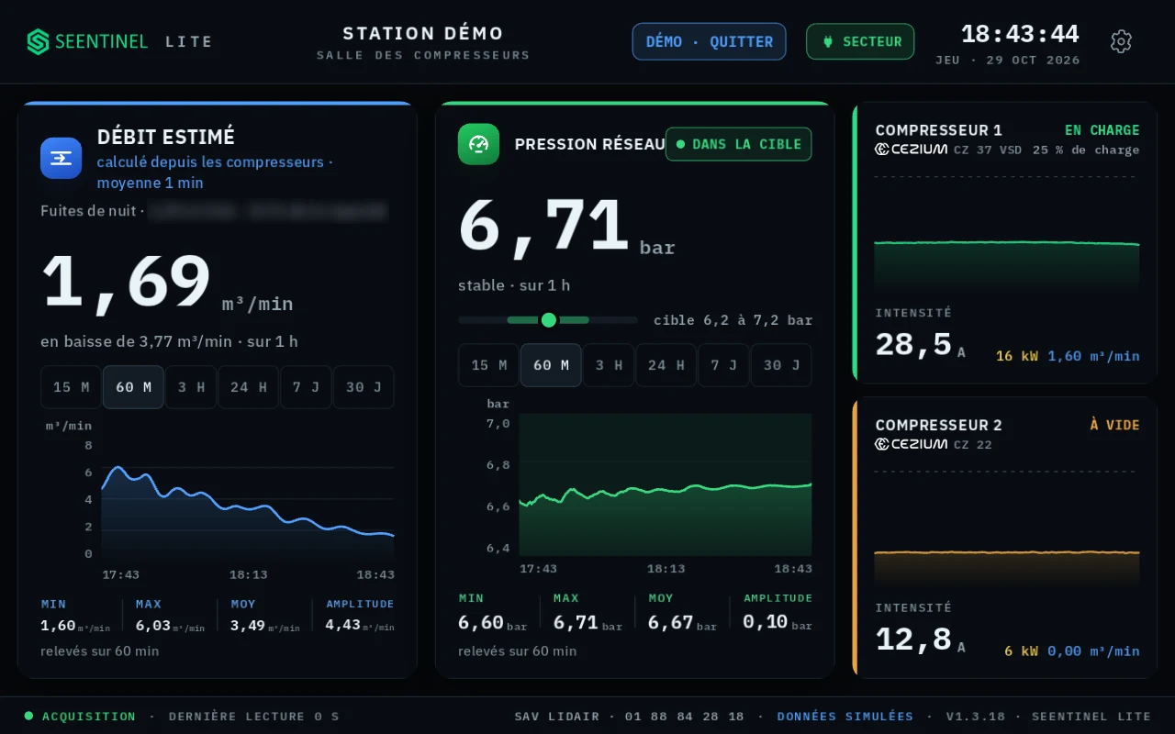Viewport: 1175px width, 734px height.
Task: Select 3 H range in Débit estimé
Action: [191, 387]
